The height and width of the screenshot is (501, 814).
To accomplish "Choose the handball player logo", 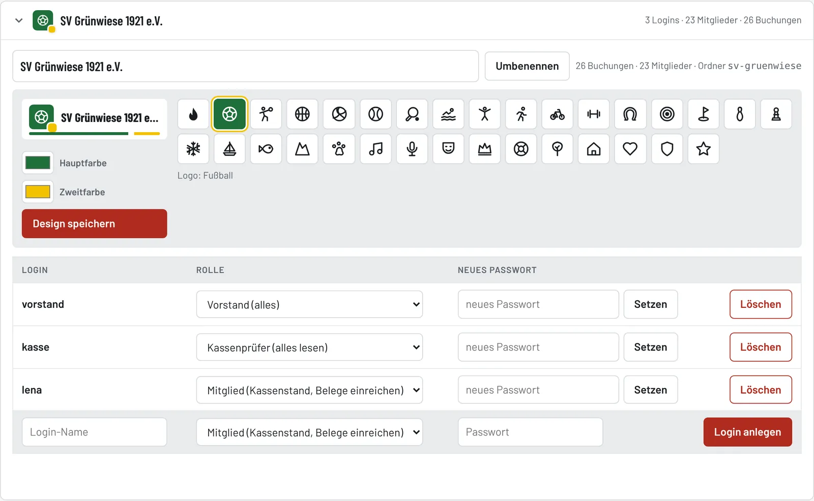I will [266, 114].
